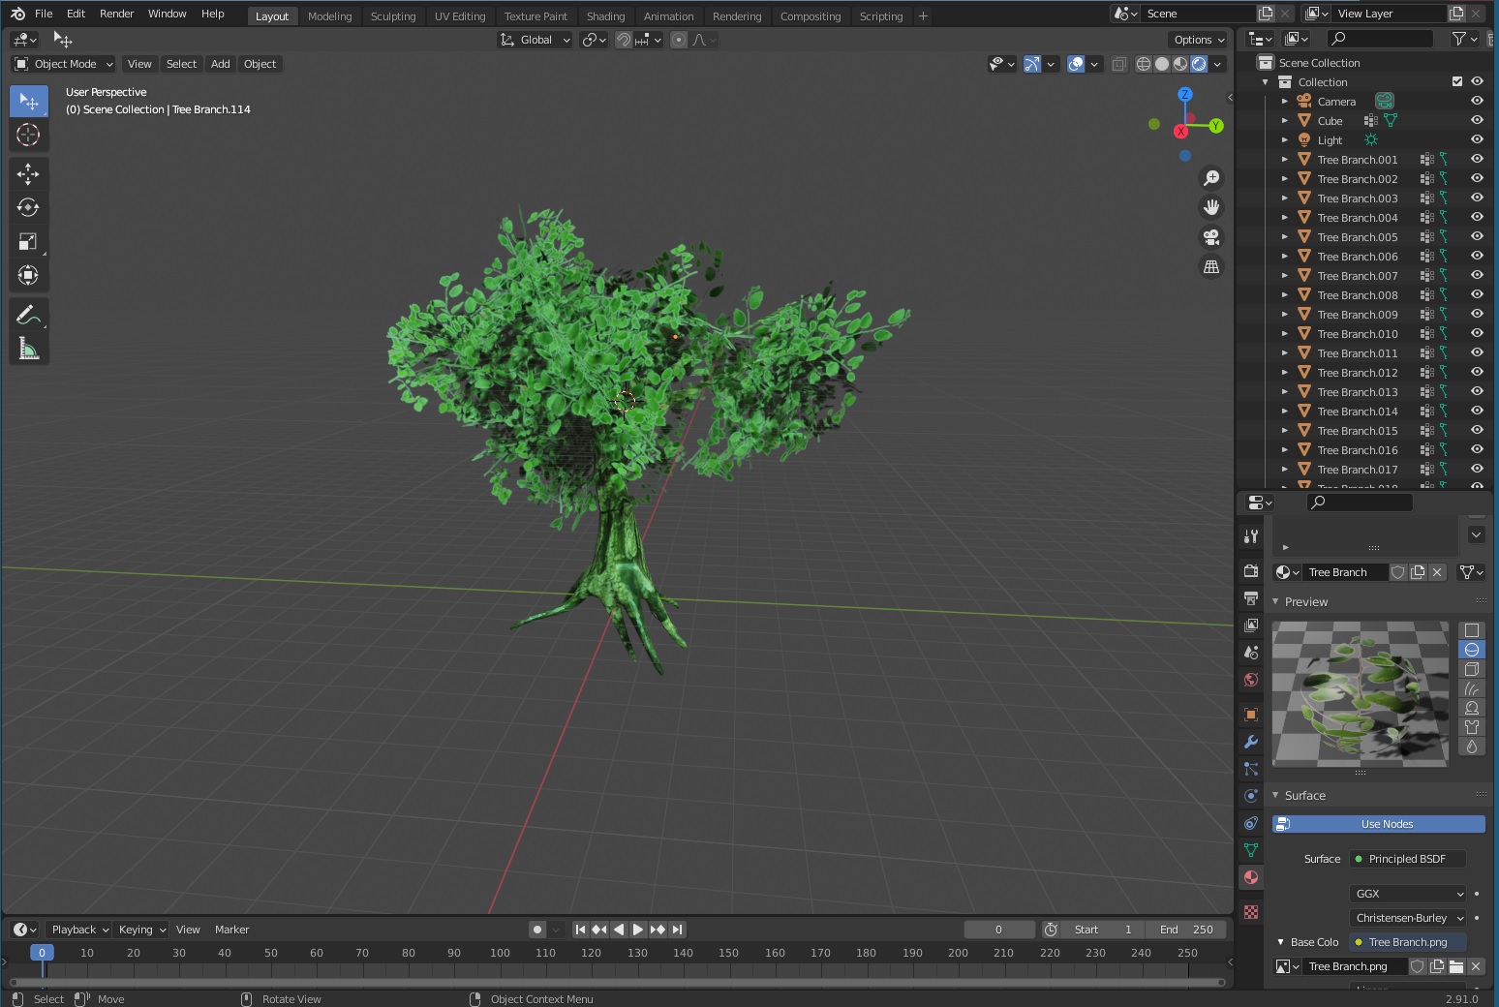1499x1007 pixels.
Task: Open Output properties tab
Action: click(1251, 598)
